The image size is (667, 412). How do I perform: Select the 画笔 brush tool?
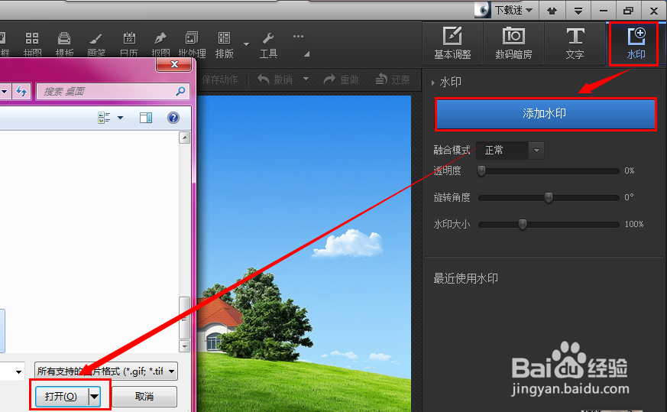96,44
